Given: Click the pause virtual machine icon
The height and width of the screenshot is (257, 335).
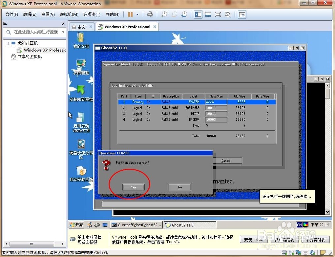Looking at the screenshot, I should [130, 14].
